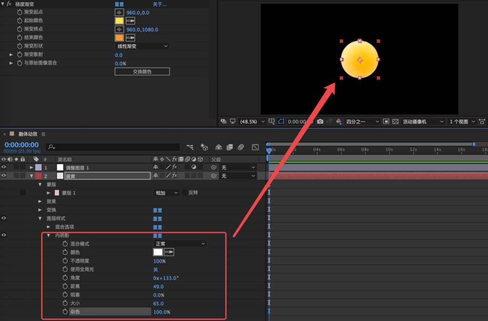
Task: Click the stopwatch next to 不透明度
Action: tap(65, 261)
